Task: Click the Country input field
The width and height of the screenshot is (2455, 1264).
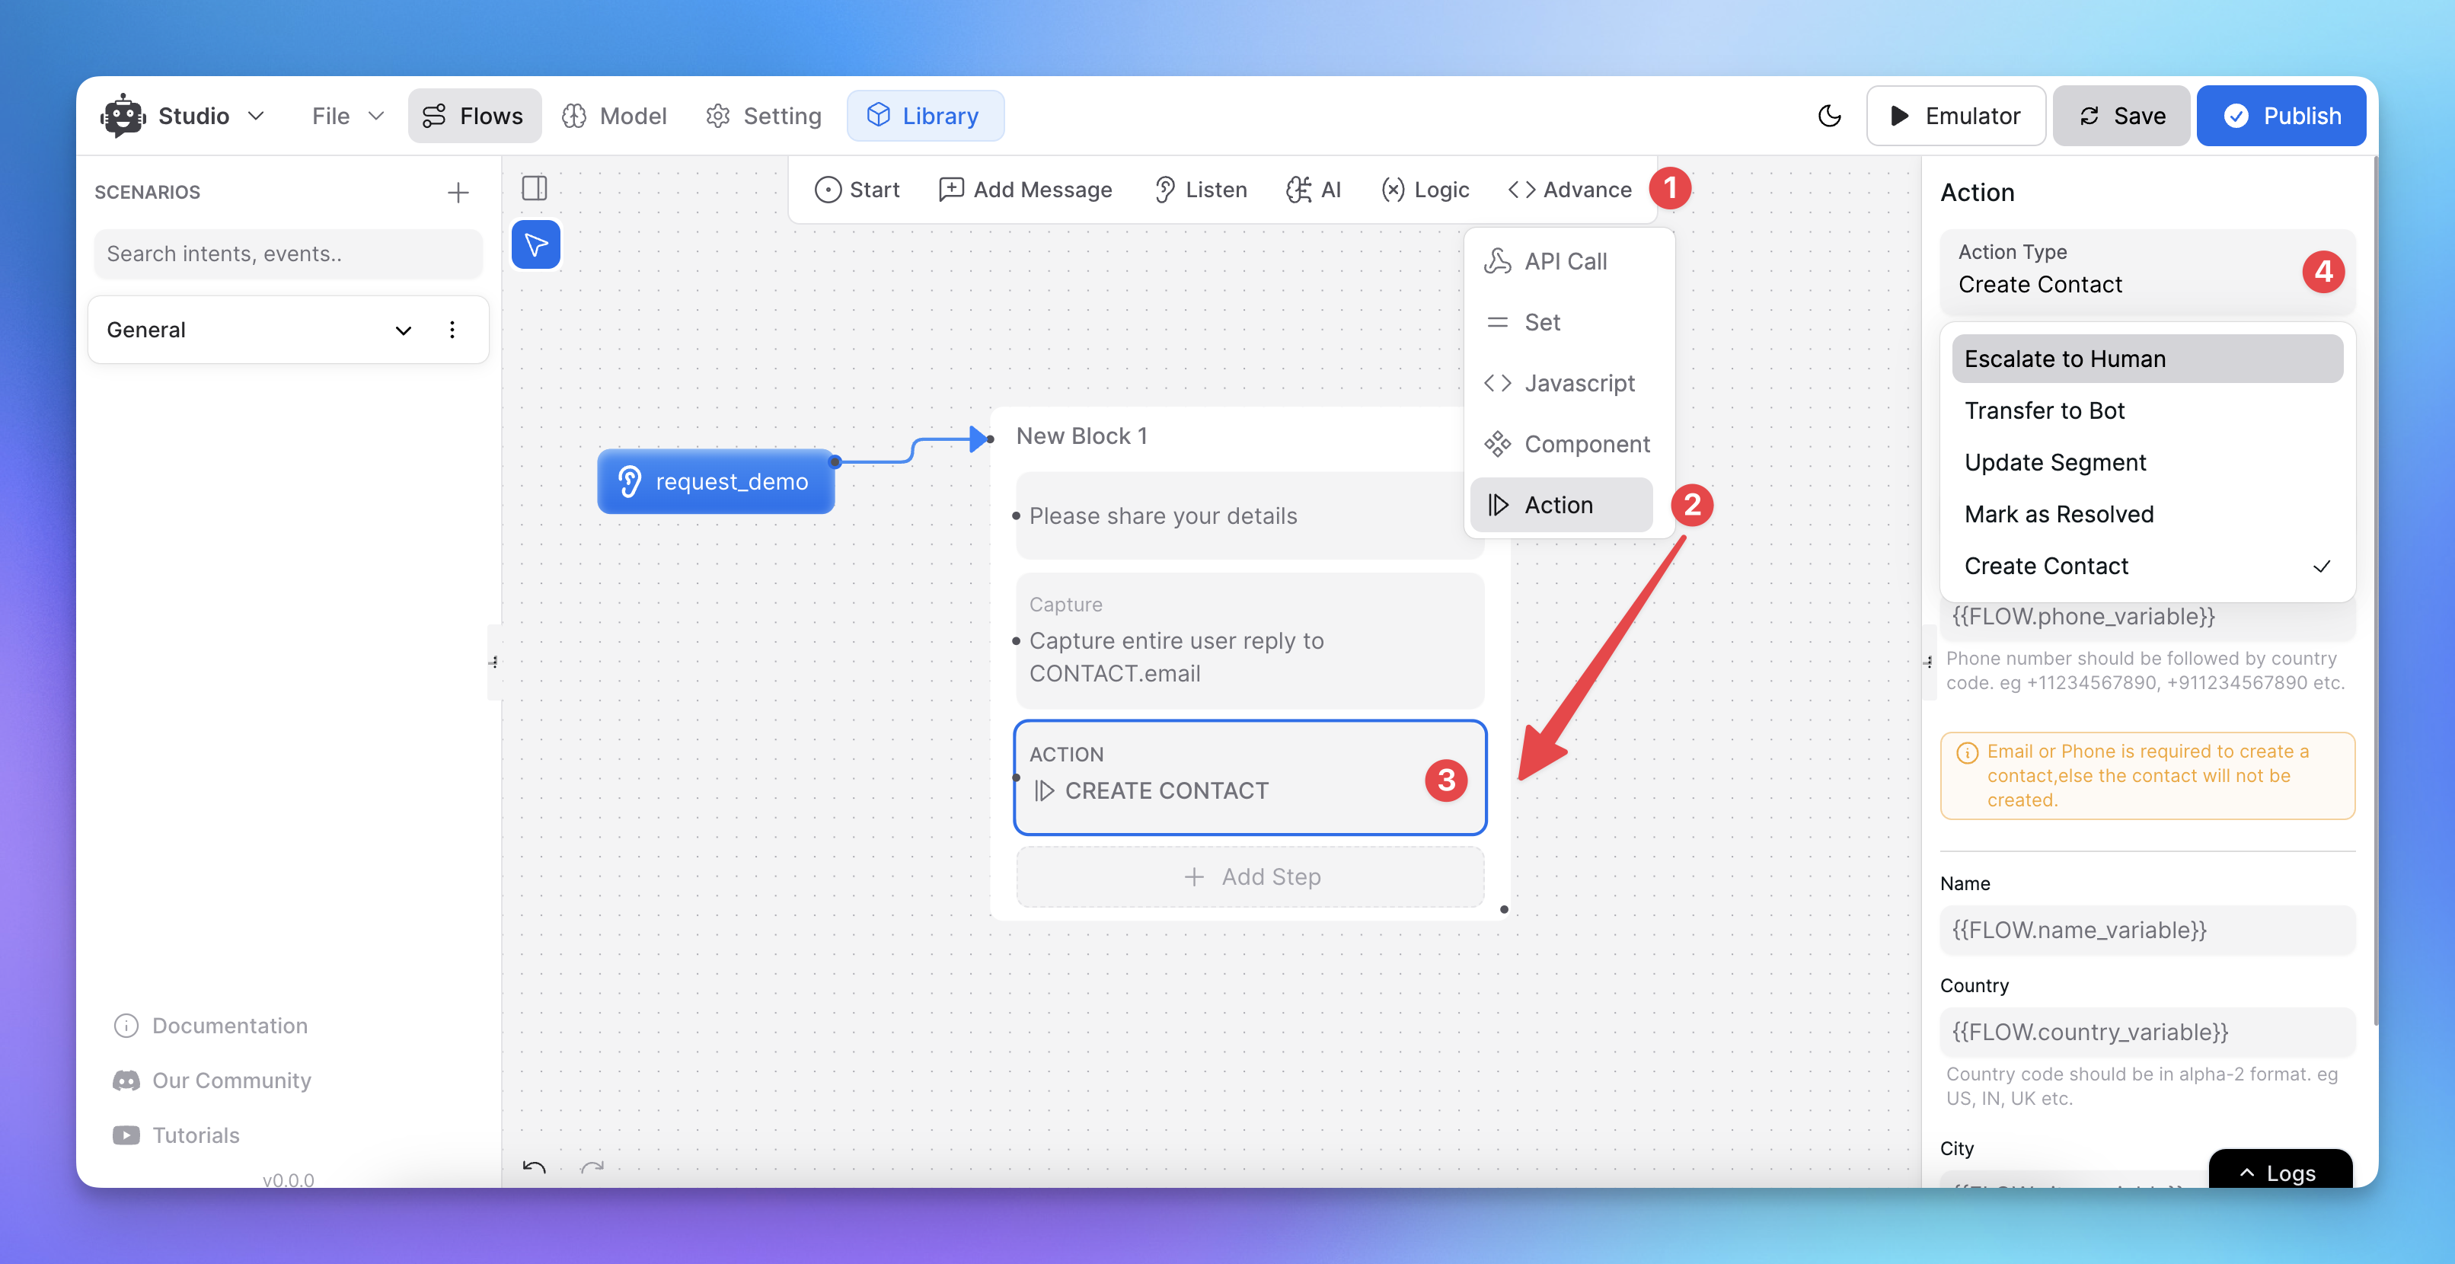Action: [2147, 1032]
